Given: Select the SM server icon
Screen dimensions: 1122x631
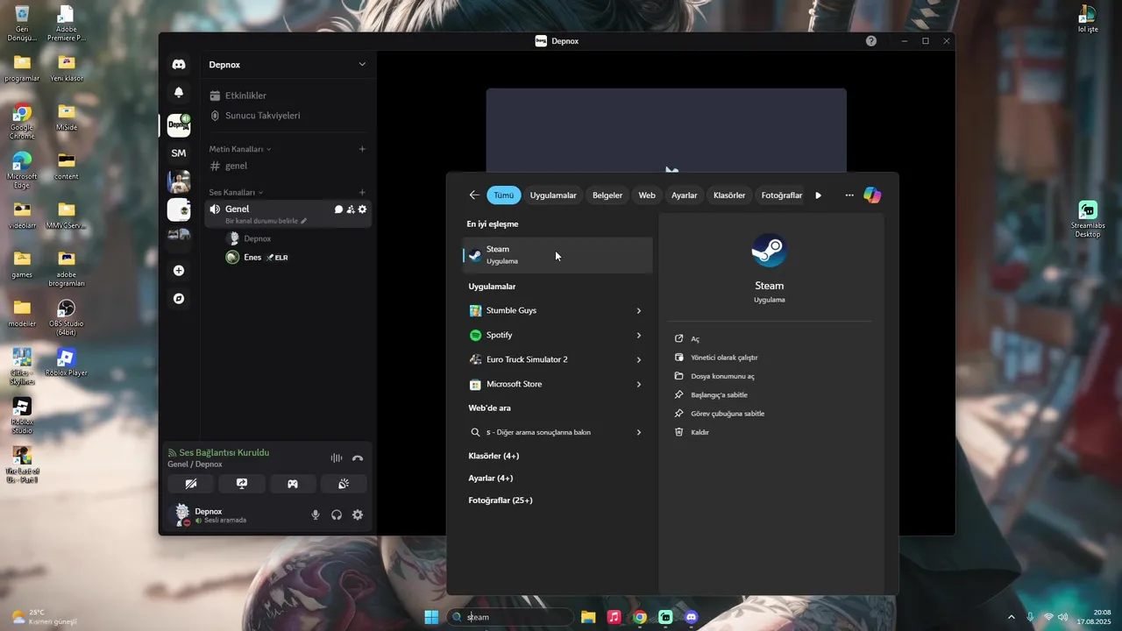Looking at the screenshot, I should [179, 153].
